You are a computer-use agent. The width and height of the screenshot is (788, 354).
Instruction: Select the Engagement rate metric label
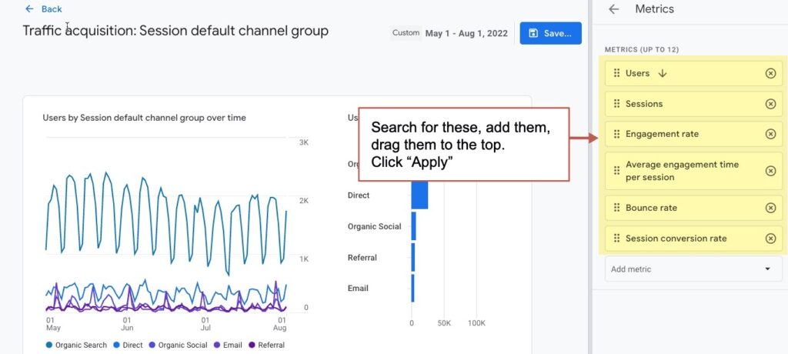pos(662,134)
